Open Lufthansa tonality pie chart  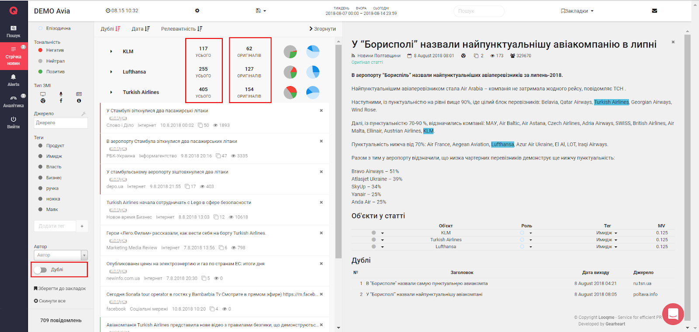(290, 72)
